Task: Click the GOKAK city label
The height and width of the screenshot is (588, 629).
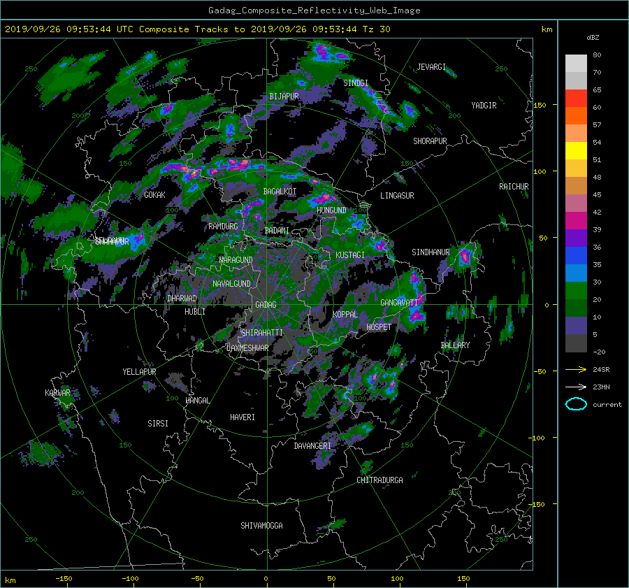Action: [154, 195]
